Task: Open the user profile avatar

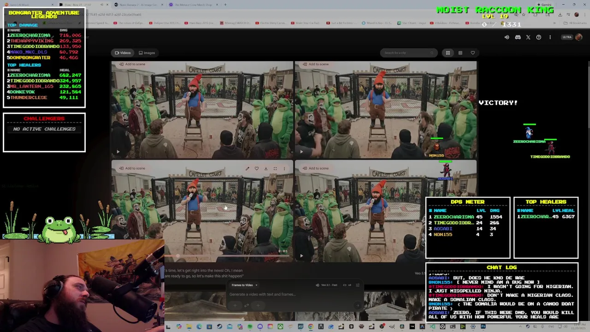Action: pyautogui.click(x=579, y=37)
